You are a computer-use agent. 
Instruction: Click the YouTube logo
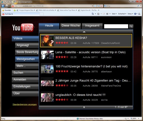23,28
